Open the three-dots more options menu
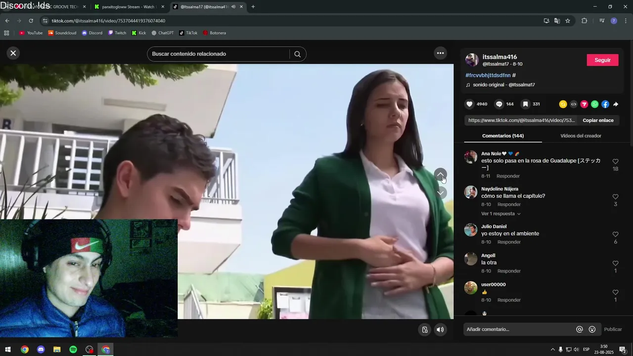This screenshot has width=633, height=356. [440, 53]
